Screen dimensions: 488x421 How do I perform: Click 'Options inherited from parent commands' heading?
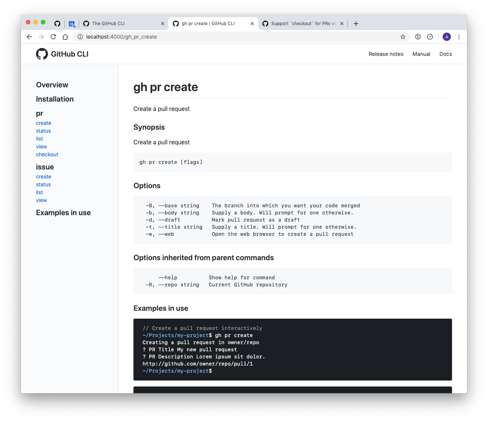[204, 258]
